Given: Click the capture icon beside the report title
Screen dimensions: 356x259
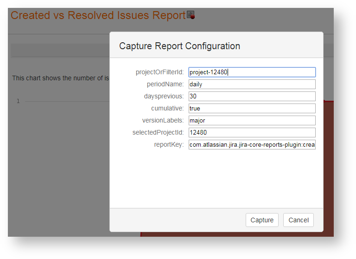Looking at the screenshot, I should (191, 15).
